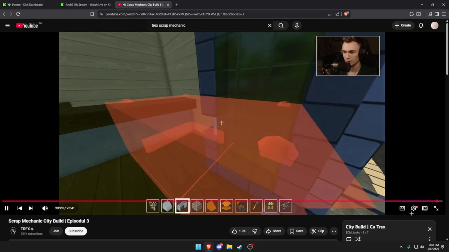This screenshot has height=252, width=449.
Task: Open the account avatar menu
Action: click(435, 26)
